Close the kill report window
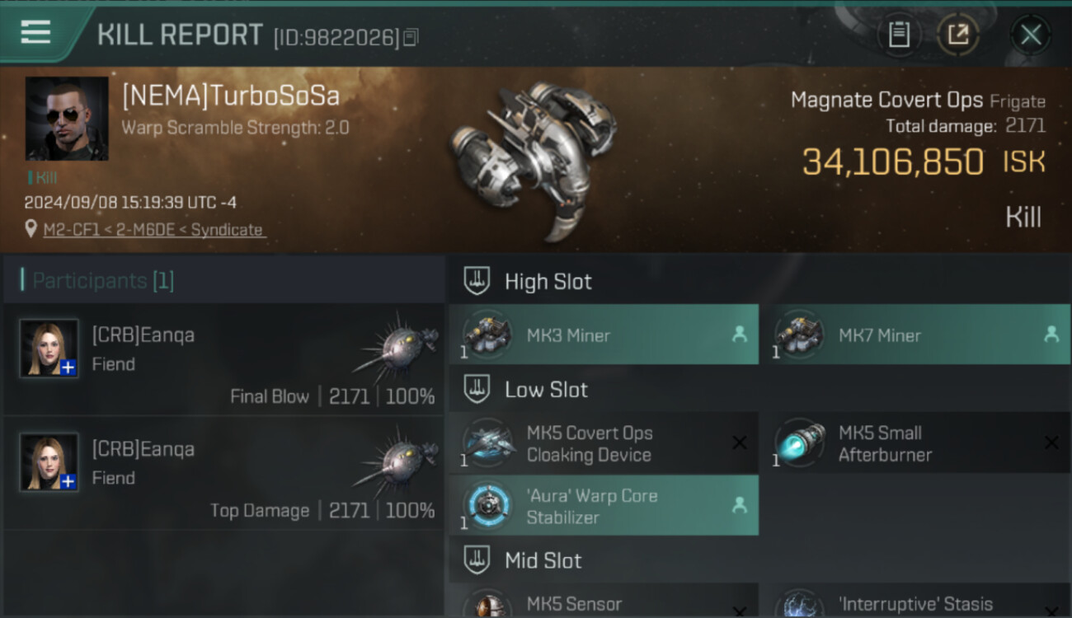 [x=1031, y=35]
